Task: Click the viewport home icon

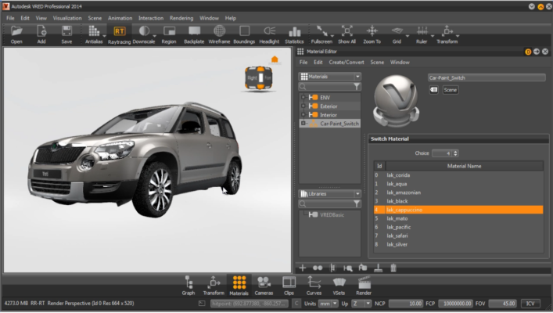Action: (x=275, y=59)
